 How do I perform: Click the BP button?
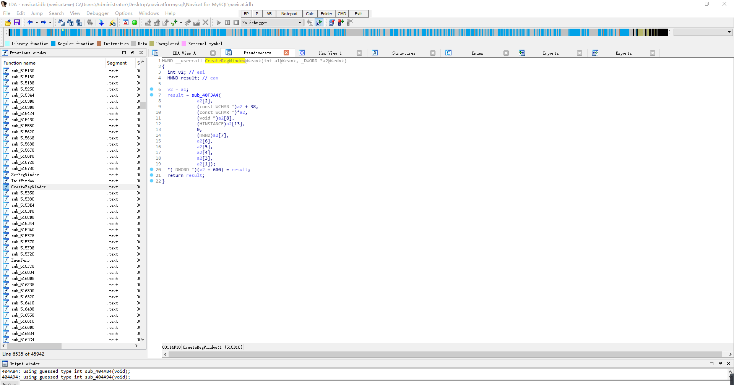click(x=246, y=14)
